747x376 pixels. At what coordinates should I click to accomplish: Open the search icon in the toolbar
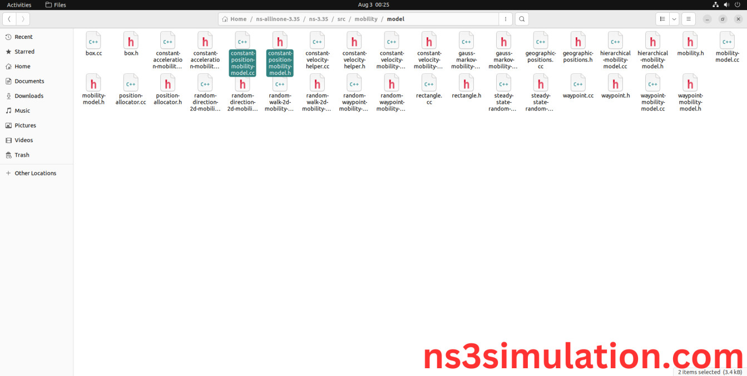[521, 18]
